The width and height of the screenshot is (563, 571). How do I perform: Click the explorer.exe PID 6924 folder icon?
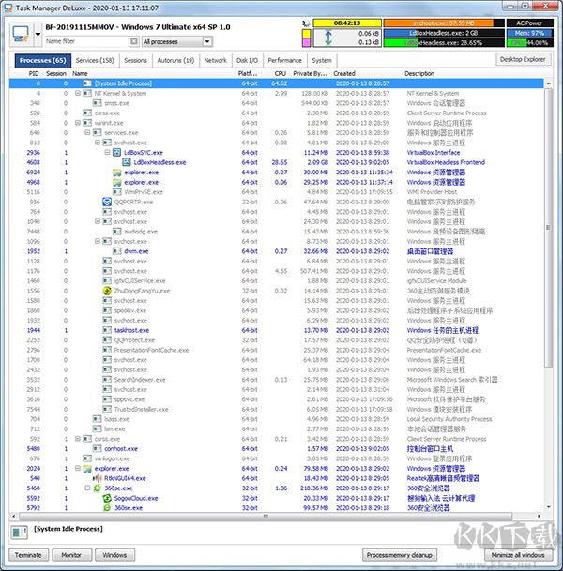click(x=116, y=173)
